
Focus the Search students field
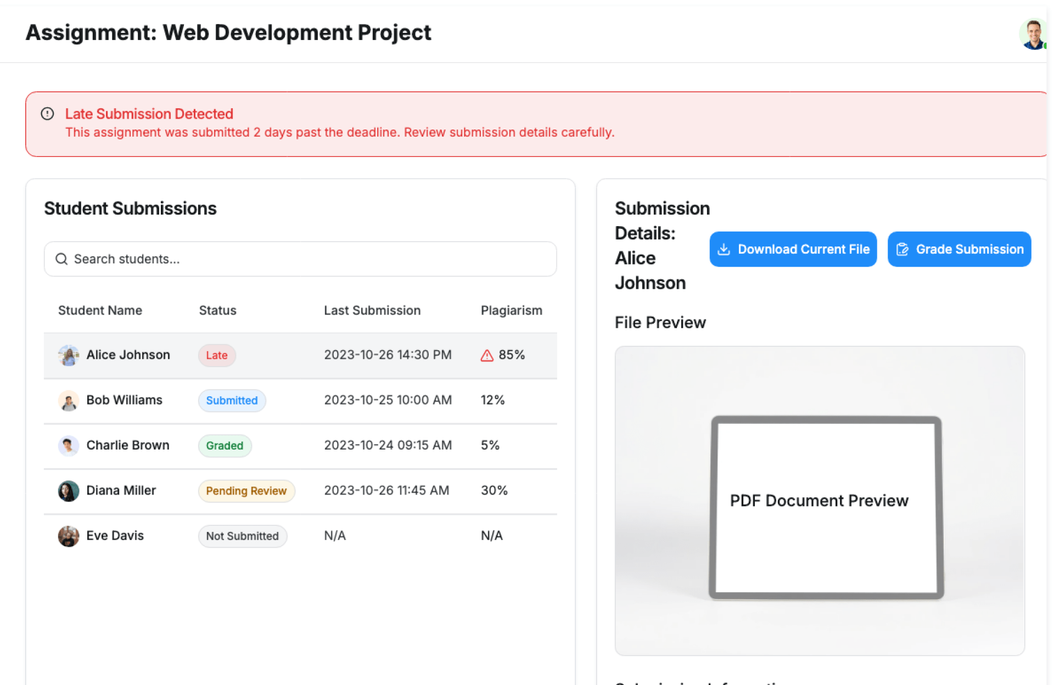307,259
